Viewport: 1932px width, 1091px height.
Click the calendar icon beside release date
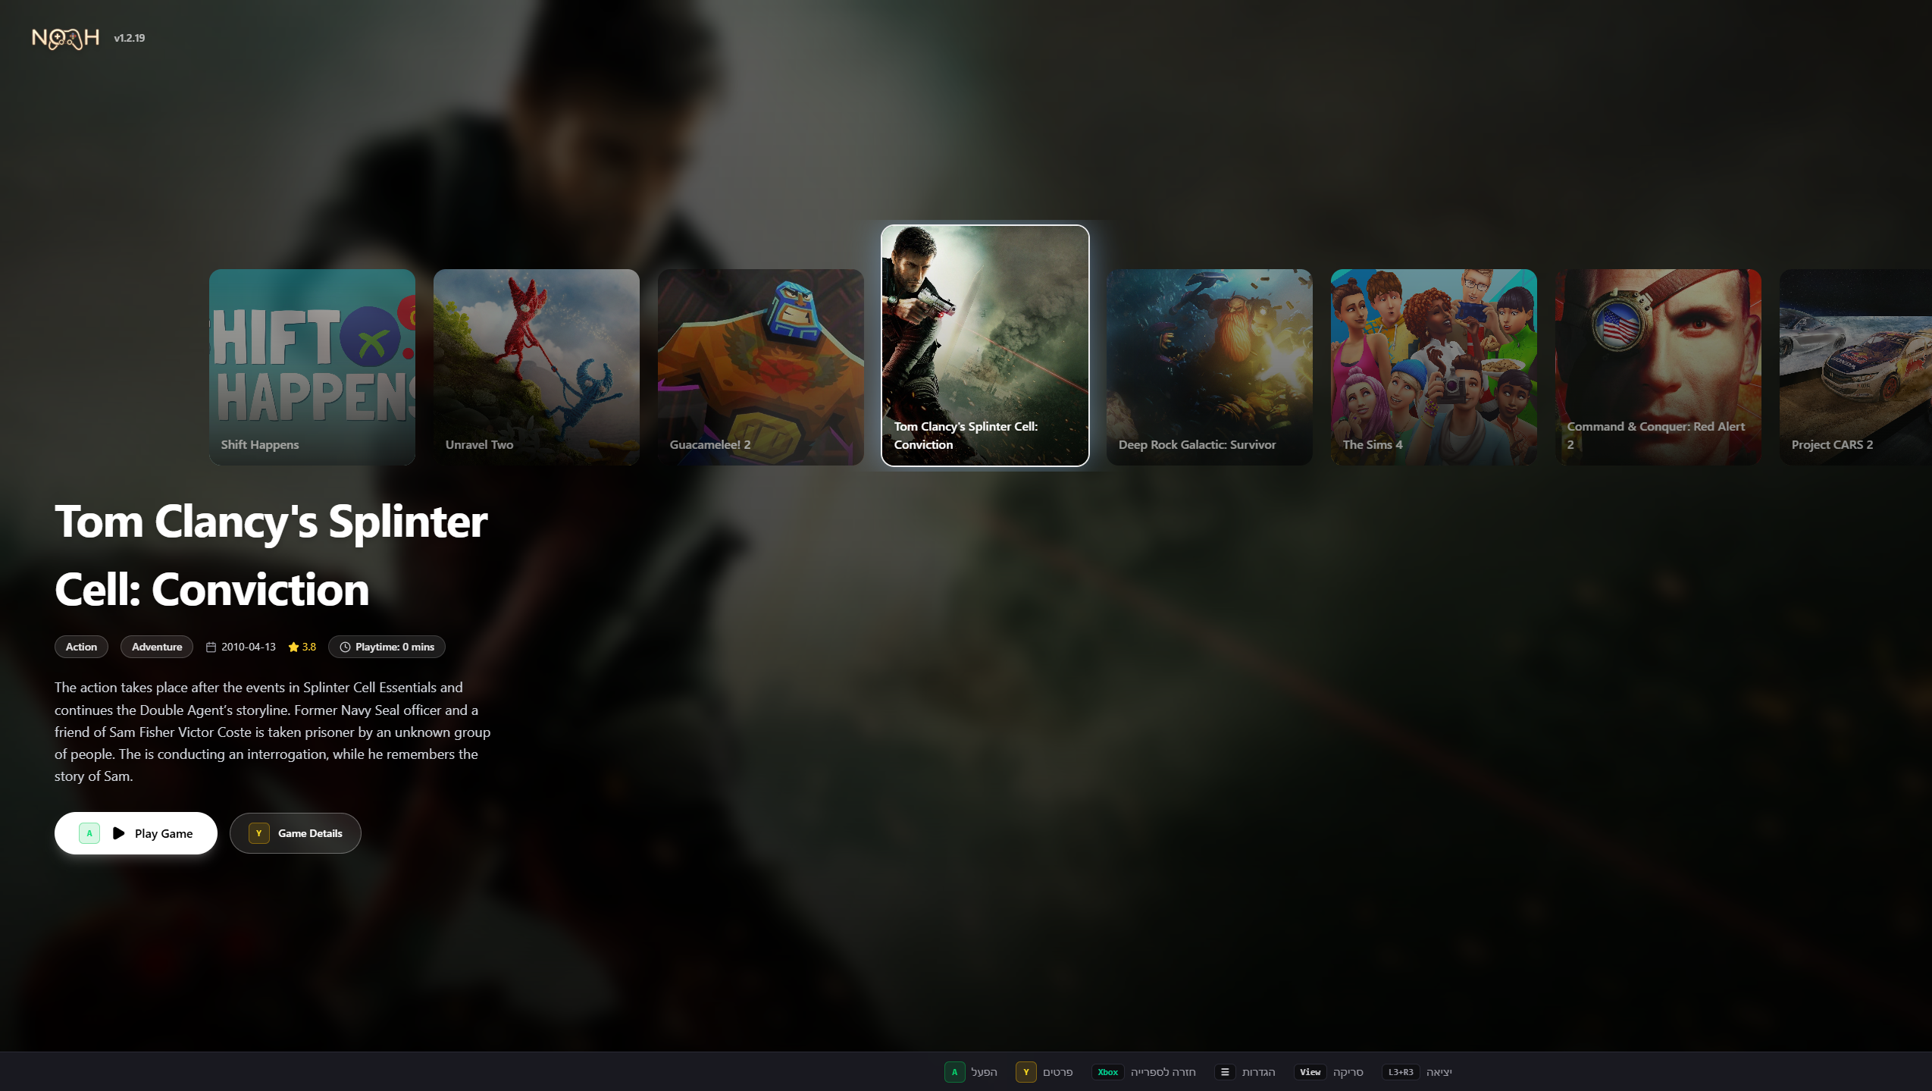211,647
